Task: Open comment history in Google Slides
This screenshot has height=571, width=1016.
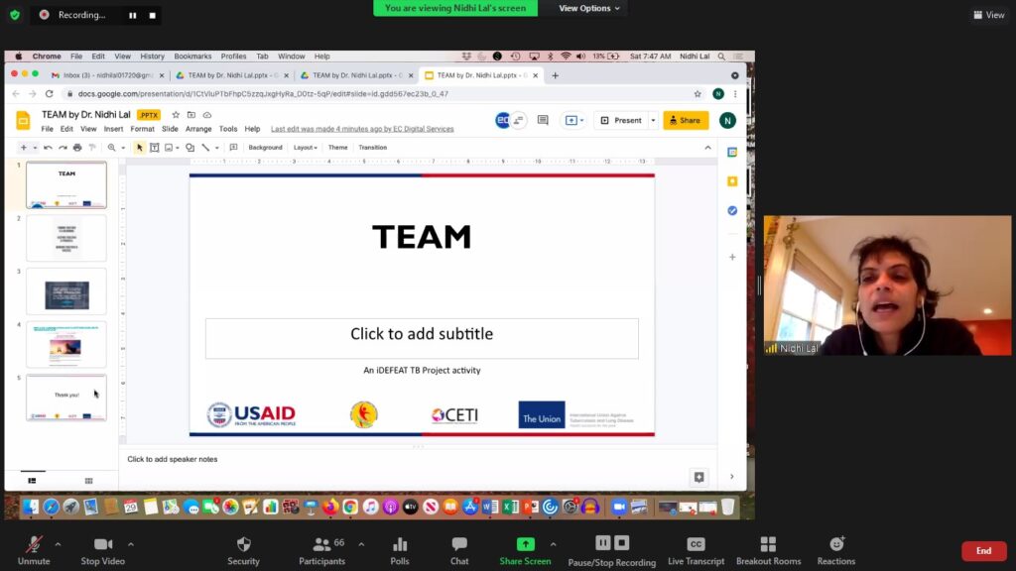Action: point(543,120)
